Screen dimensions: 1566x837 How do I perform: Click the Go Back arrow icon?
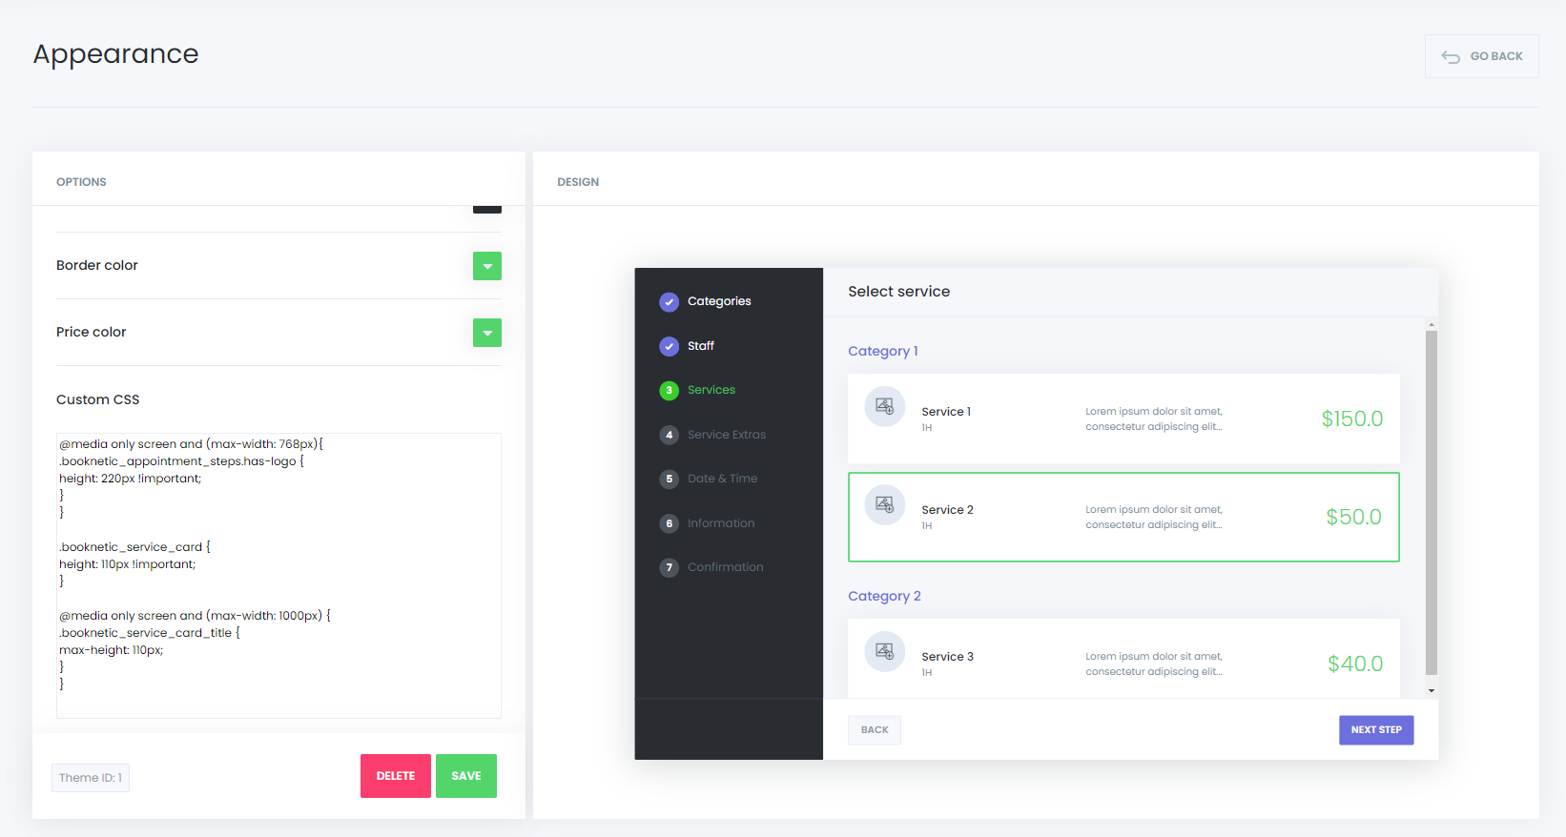coord(1451,57)
